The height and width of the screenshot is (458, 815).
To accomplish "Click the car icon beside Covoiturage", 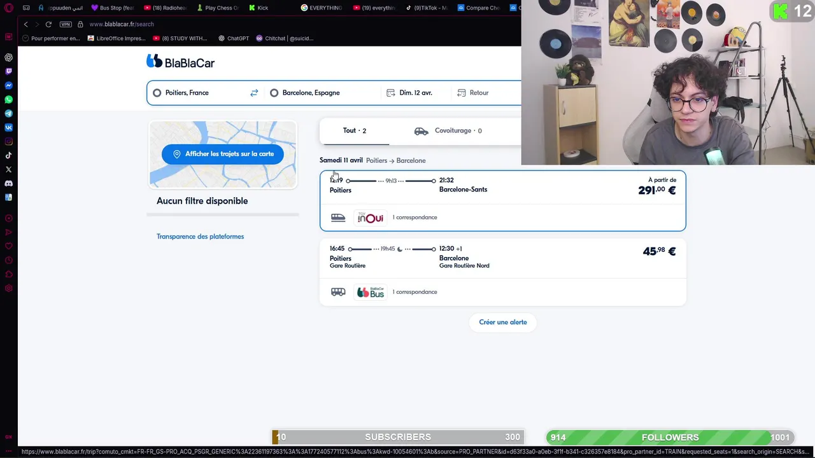I will (x=421, y=131).
